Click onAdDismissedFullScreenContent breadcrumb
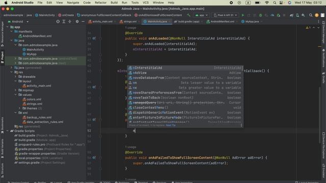 click(x=158, y=15)
